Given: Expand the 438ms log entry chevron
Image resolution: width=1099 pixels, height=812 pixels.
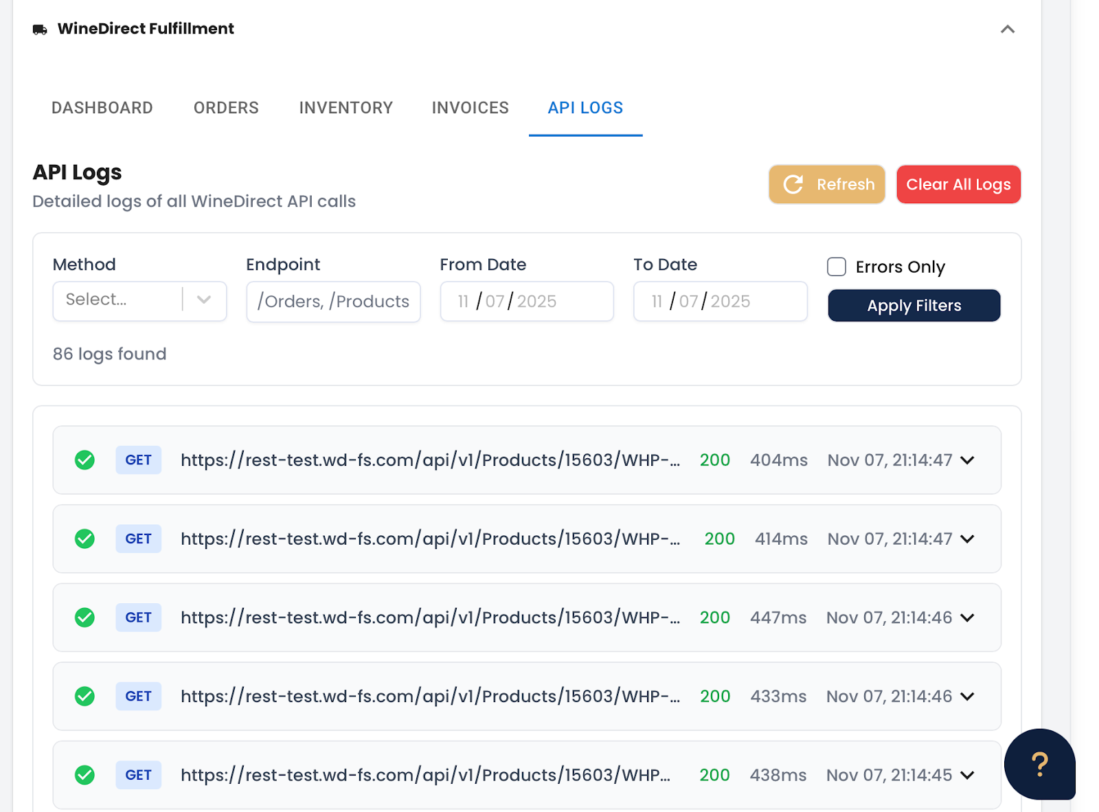Looking at the screenshot, I should pos(967,775).
